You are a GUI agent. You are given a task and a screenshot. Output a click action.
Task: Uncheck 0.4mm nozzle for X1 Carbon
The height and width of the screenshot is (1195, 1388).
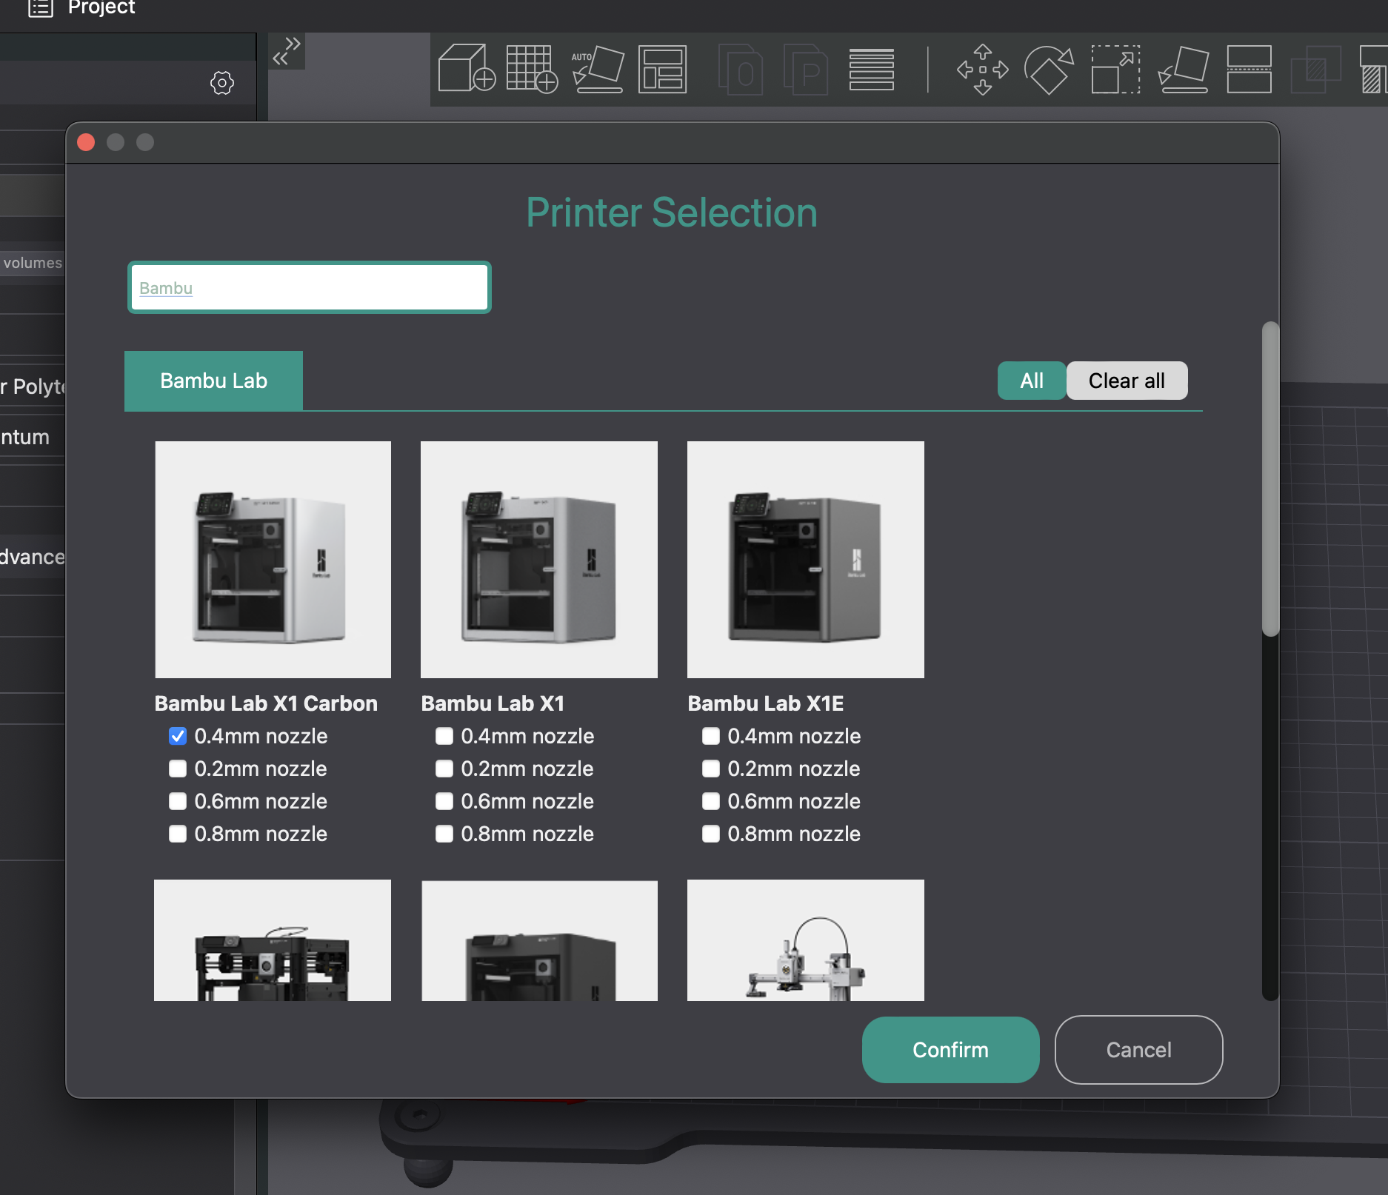point(178,736)
